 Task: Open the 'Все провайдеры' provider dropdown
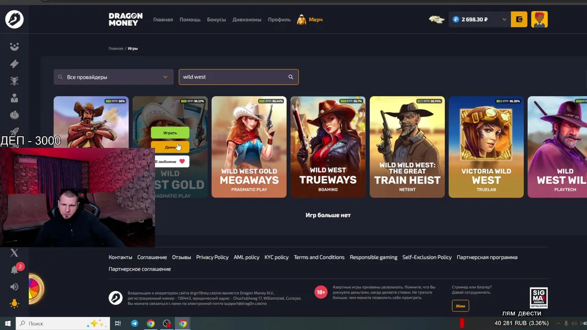click(x=113, y=77)
